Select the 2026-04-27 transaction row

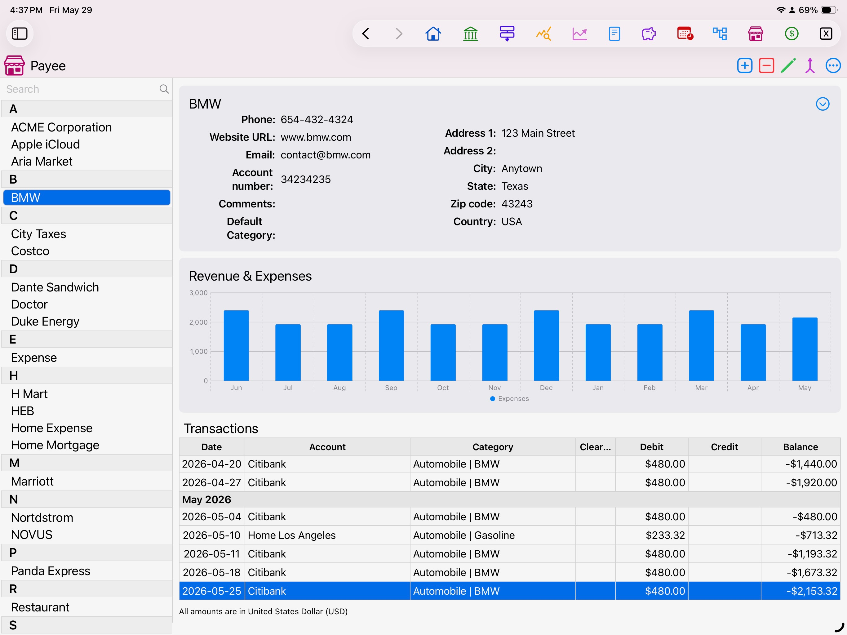coord(510,482)
